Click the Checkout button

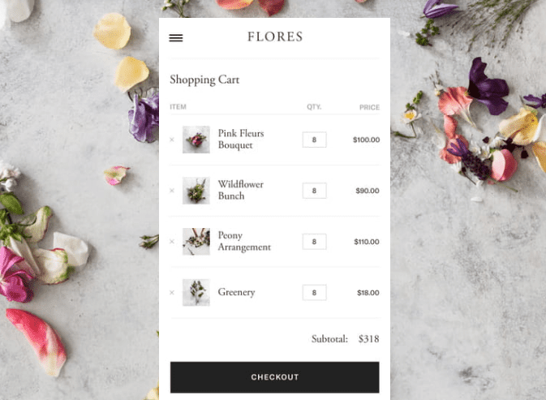[x=275, y=377]
